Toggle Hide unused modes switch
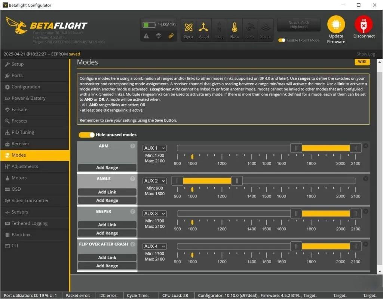The width and height of the screenshot is (383, 299). [86, 135]
